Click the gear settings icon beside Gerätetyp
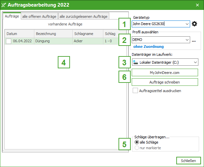The image size is (204, 167). click(194, 24)
